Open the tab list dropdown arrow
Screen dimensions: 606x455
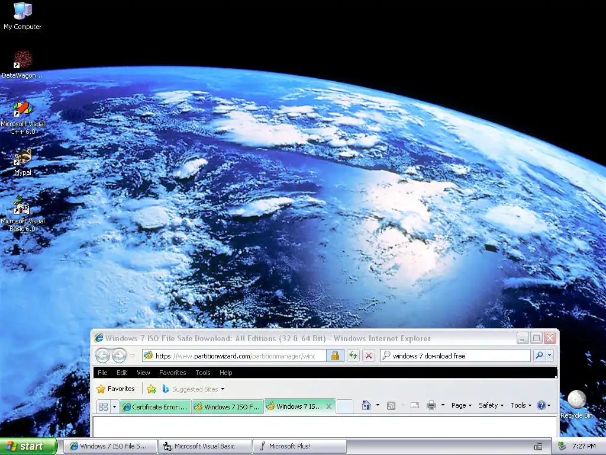pyautogui.click(x=114, y=406)
